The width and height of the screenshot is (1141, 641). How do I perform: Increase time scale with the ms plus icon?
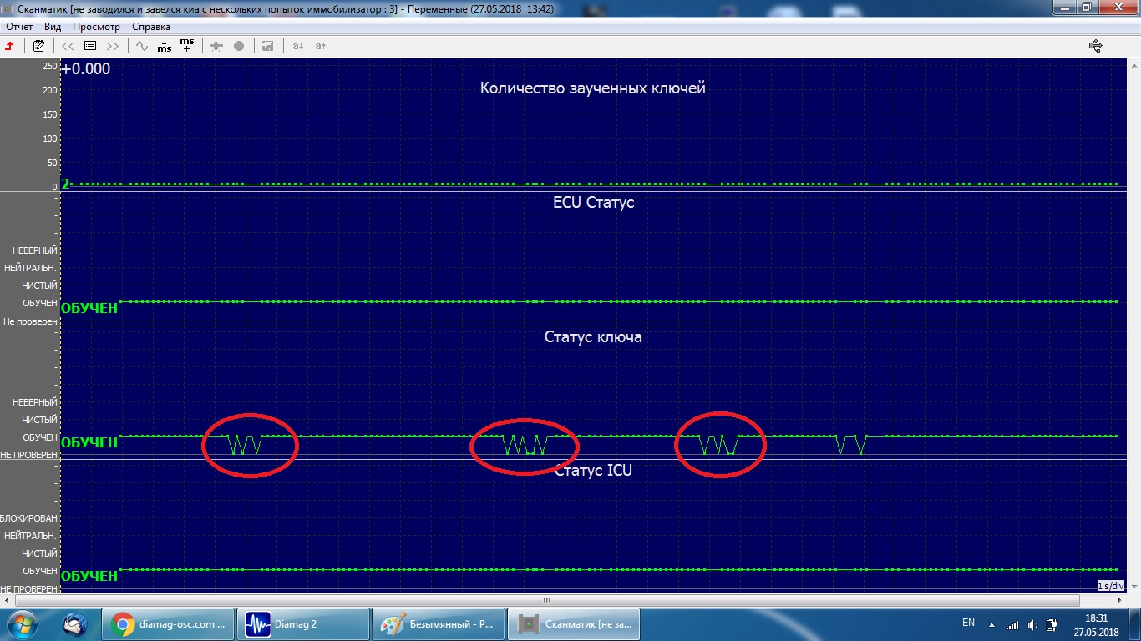[187, 45]
